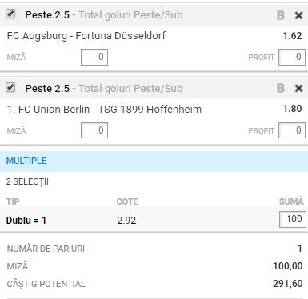This screenshot has width=308, height=299.
Task: Uncheck the FC Augsburg selection checkbox
Action: tap(10, 14)
